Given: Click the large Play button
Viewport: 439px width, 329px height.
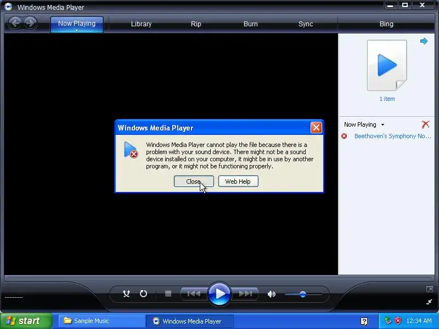Looking at the screenshot, I should pyautogui.click(x=219, y=294).
